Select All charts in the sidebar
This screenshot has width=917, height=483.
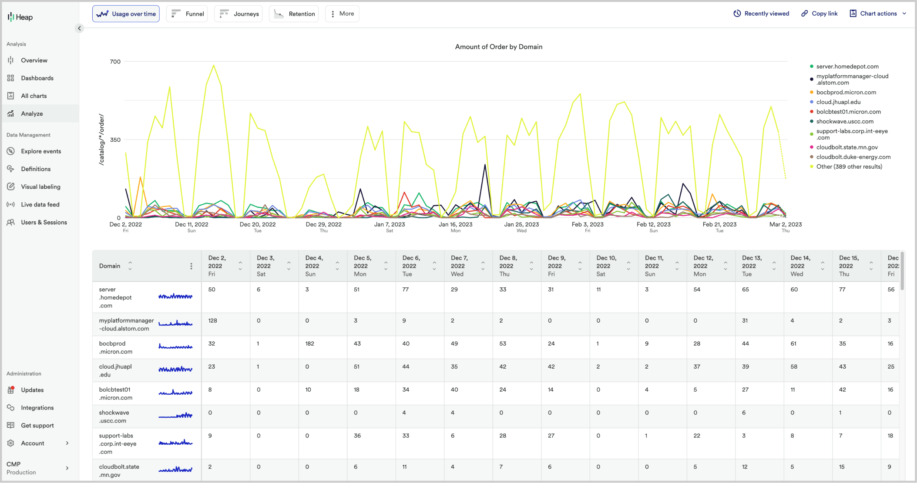pos(34,96)
